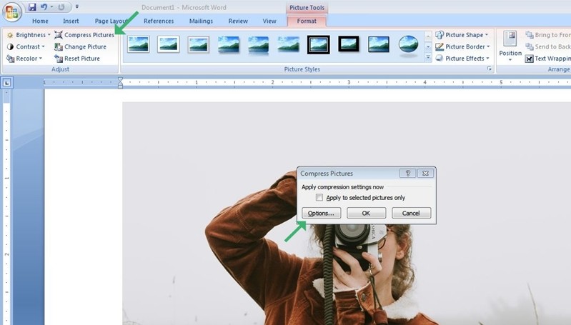Select the Mailings tab
This screenshot has height=325, width=571.
201,21
